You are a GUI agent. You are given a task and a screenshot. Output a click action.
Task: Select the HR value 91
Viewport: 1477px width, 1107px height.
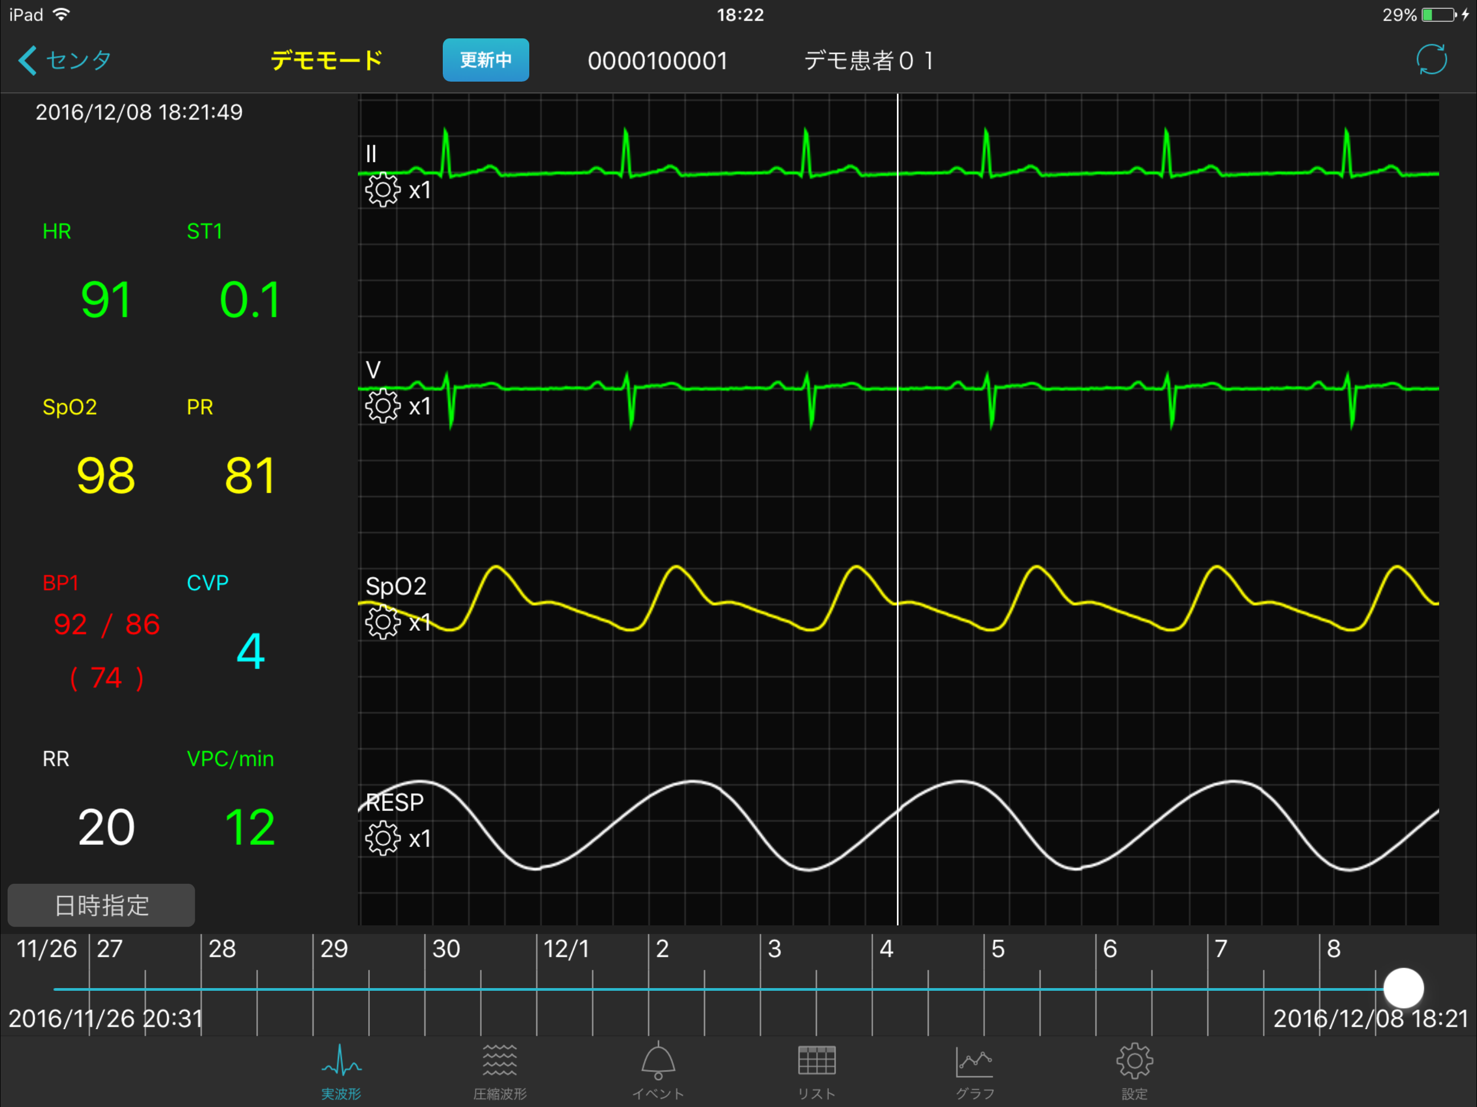105,300
